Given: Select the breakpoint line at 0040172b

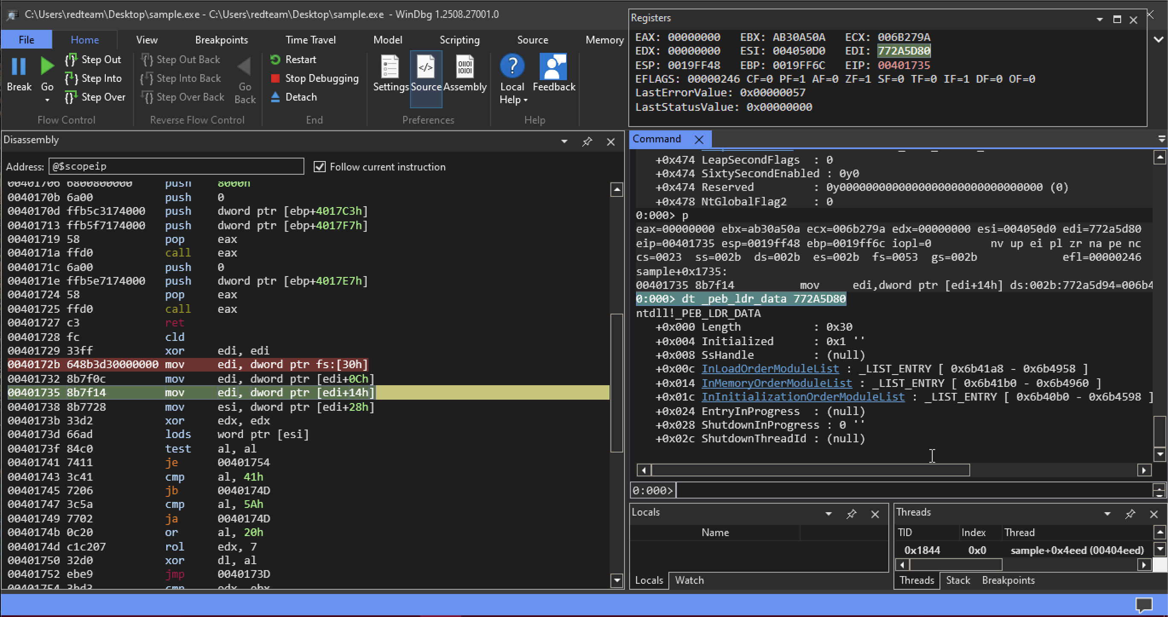Looking at the screenshot, I should [188, 364].
